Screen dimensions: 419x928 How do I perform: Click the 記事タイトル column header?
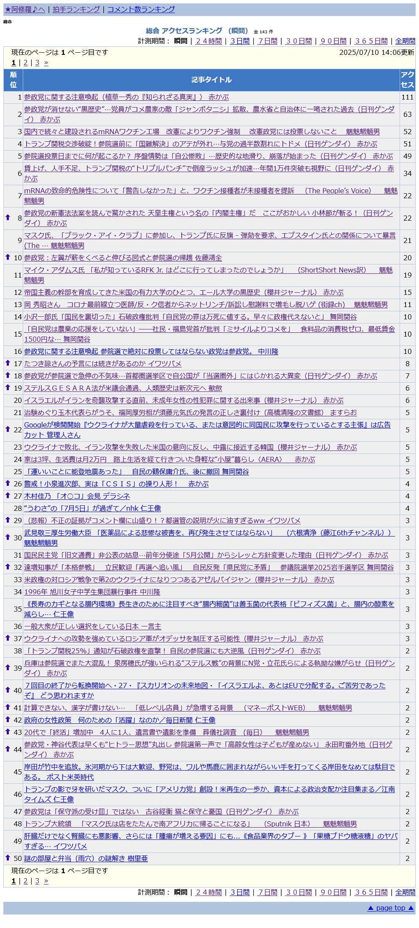click(x=211, y=80)
